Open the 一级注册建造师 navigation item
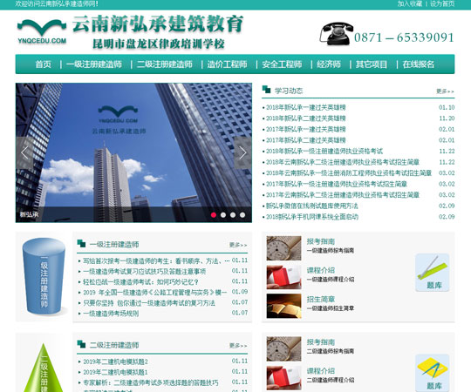The image size is (471, 392). click(94, 64)
